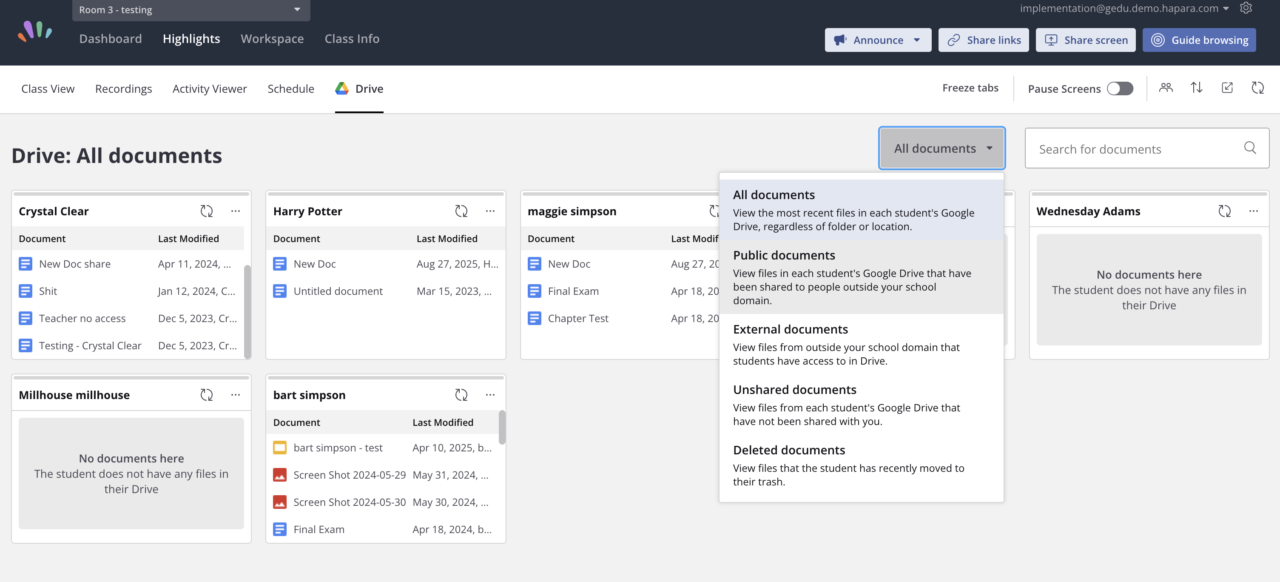Open the 'Teacher no access' document
The image size is (1280, 582).
pyautogui.click(x=82, y=319)
